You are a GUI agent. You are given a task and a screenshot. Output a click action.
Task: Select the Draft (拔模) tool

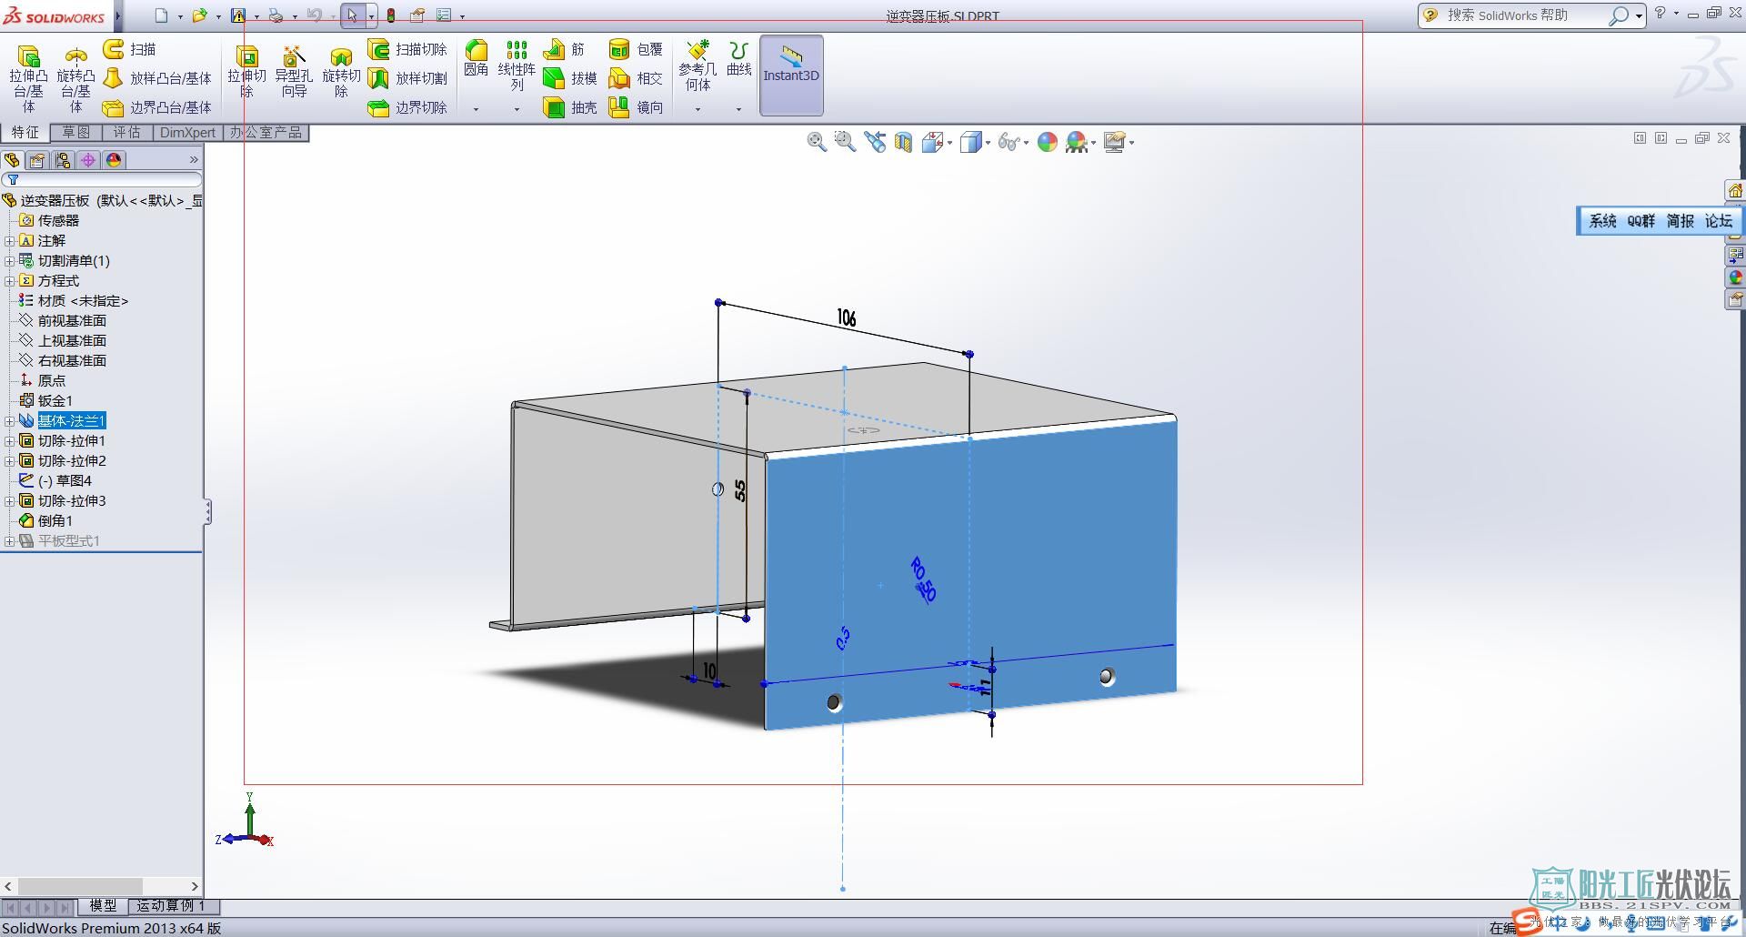[570, 78]
